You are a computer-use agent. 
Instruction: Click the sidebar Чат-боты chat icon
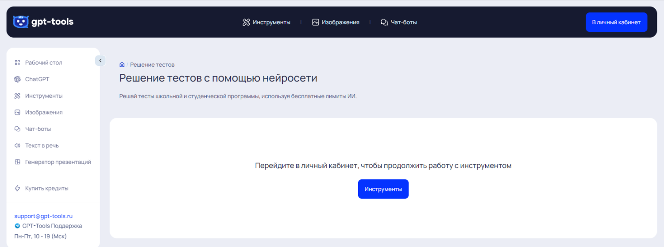pos(18,129)
